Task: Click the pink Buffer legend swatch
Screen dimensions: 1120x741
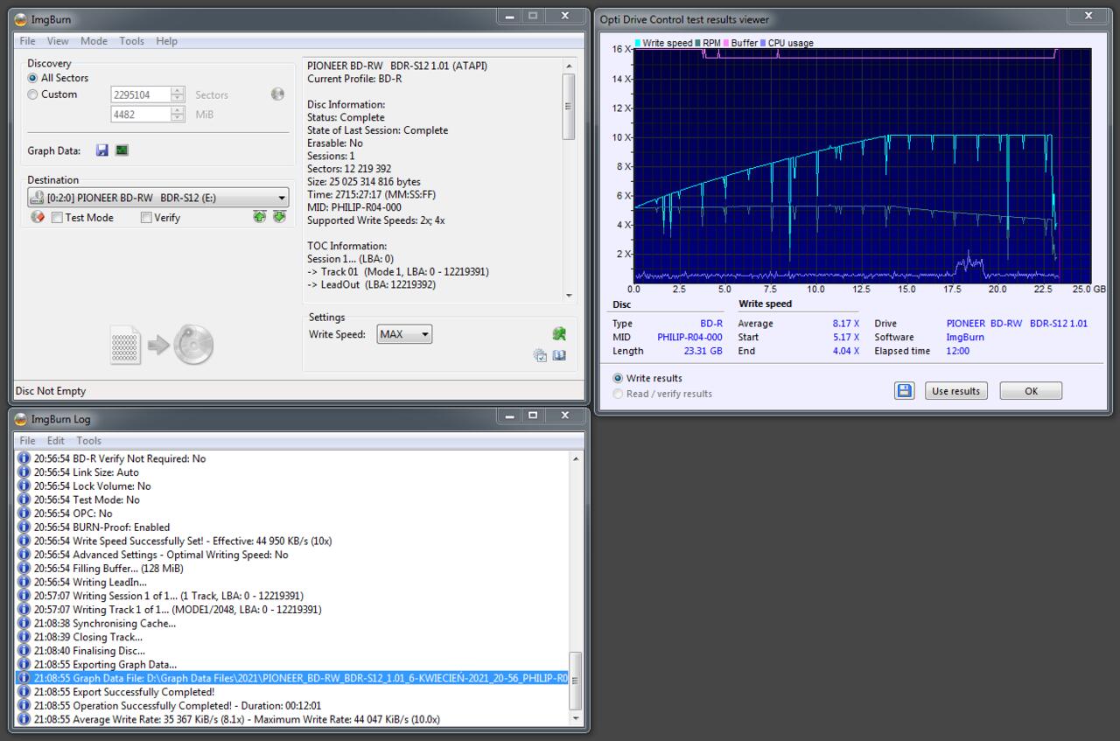Action: coord(726,43)
